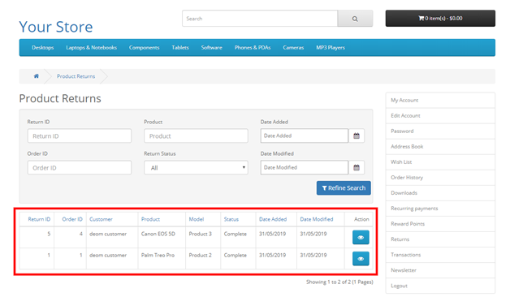
Task: Sort by Product column header
Action: tap(150, 219)
